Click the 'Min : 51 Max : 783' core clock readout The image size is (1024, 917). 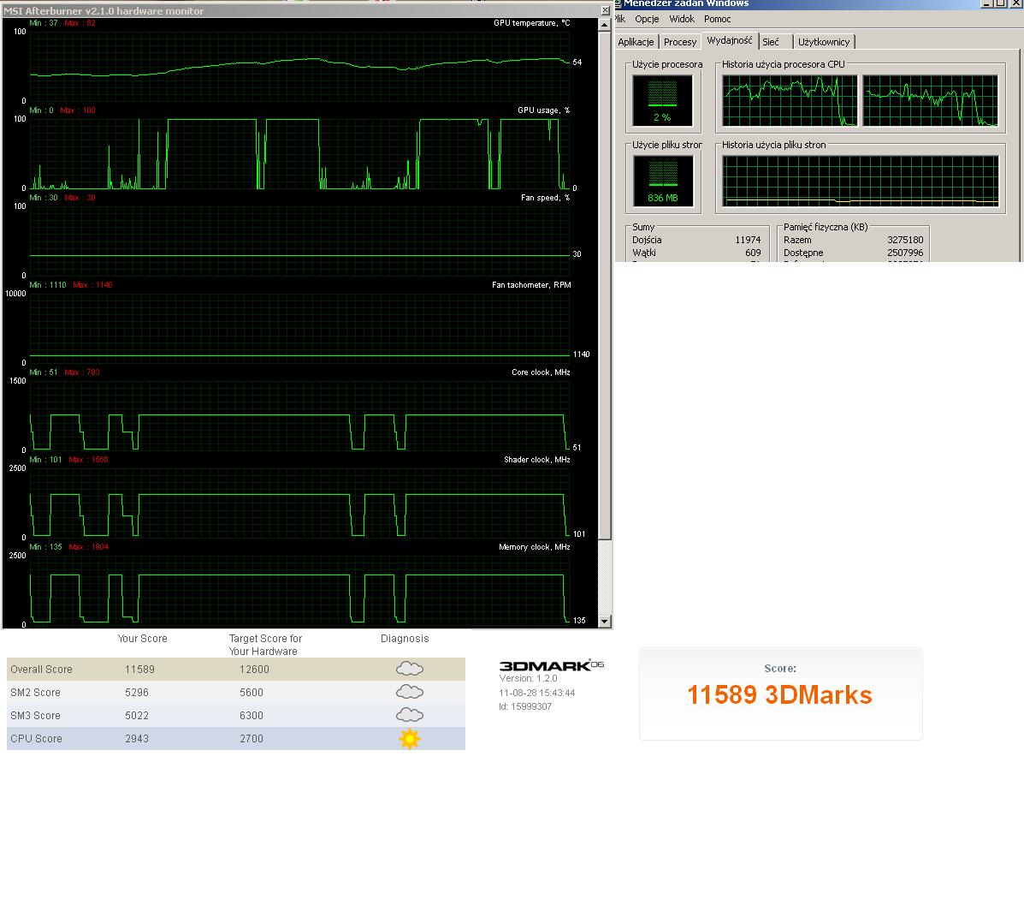tap(65, 372)
